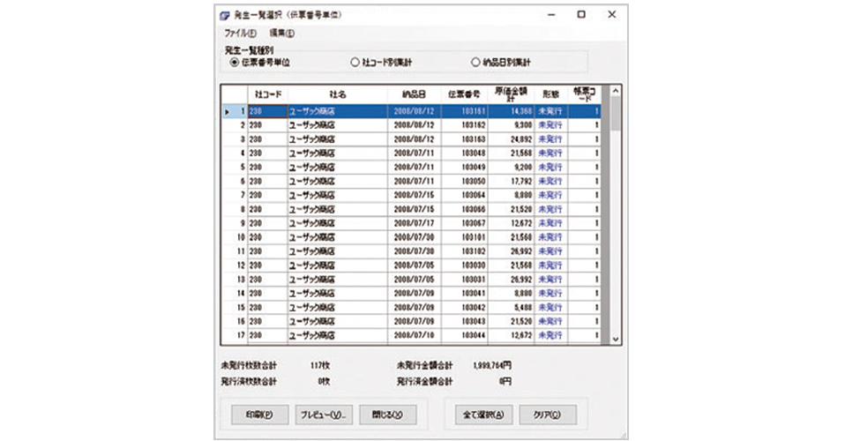Select the 社コード別集計 radio option

pos(355,63)
